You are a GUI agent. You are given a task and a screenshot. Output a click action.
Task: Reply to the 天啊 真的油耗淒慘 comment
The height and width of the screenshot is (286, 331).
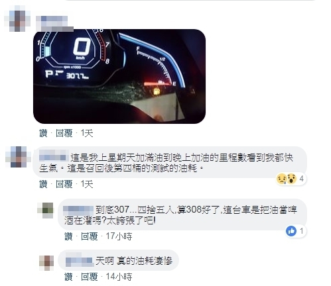[x=90, y=277]
